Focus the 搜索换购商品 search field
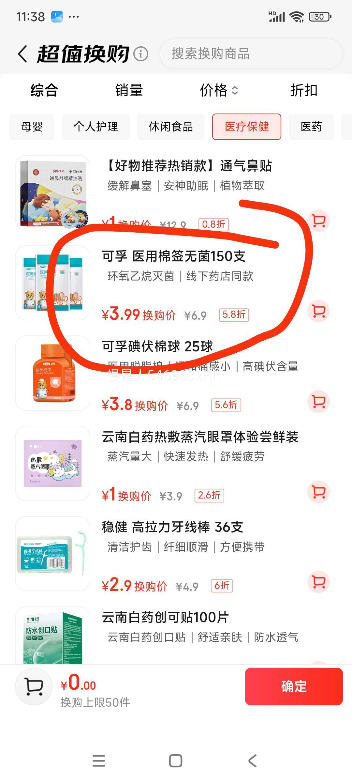 coord(251,54)
